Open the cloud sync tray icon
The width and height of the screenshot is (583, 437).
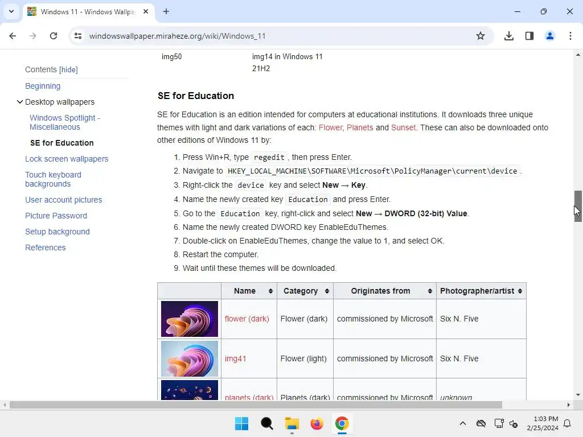(x=481, y=423)
